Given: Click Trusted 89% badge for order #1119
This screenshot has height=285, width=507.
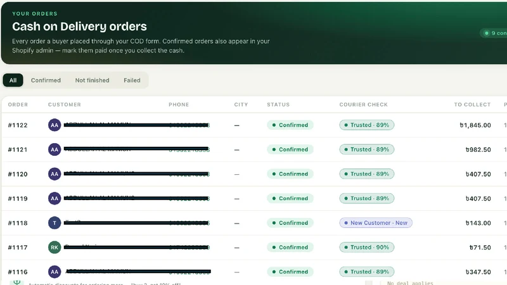Looking at the screenshot, I should pyautogui.click(x=367, y=198).
